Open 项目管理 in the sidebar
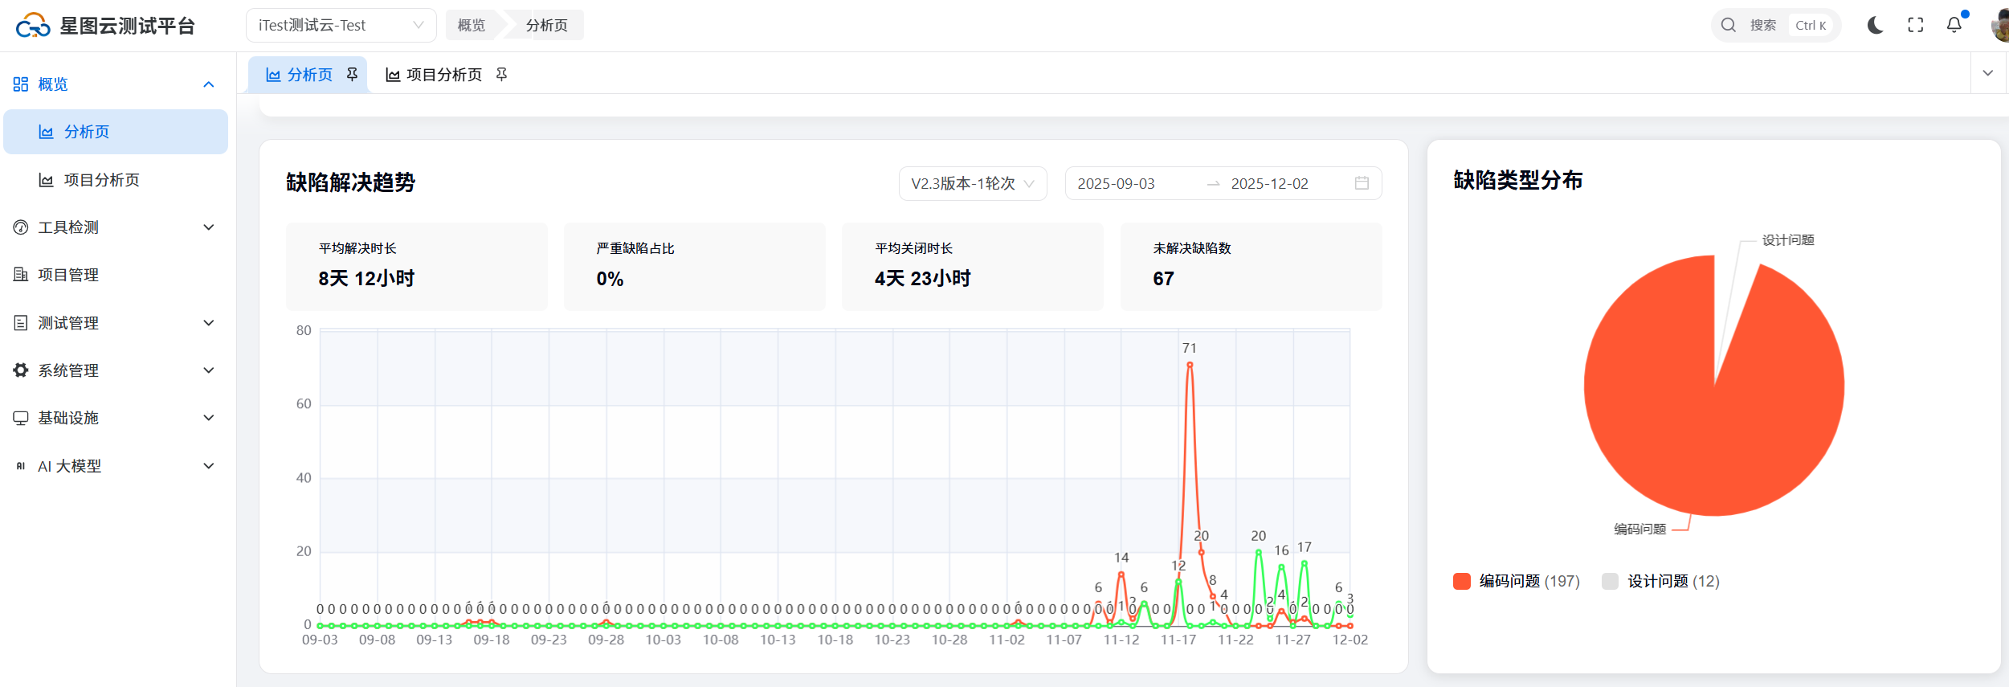Viewport: 2009px width, 687px height. (68, 275)
